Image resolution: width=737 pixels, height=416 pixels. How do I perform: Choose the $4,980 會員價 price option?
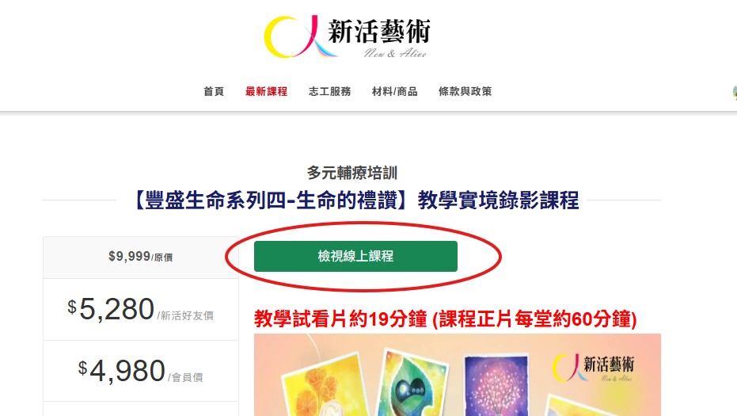point(141,371)
